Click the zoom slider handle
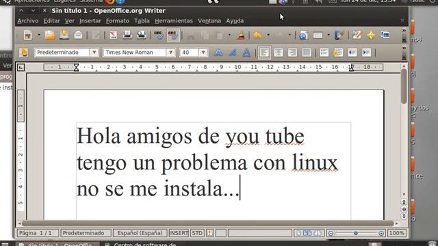438x246 pixels. click(356, 233)
